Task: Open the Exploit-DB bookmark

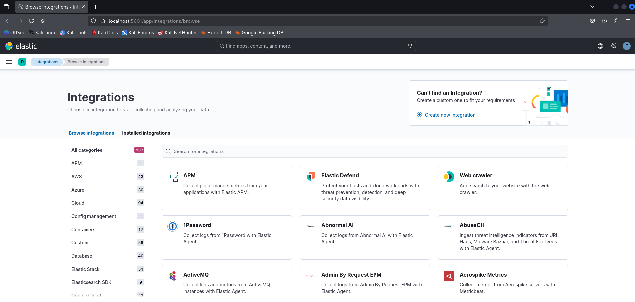Action: [x=216, y=33]
